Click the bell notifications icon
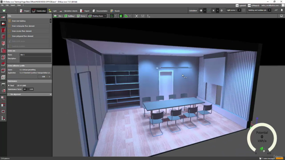This screenshot has height=160, width=285. (x=282, y=10)
